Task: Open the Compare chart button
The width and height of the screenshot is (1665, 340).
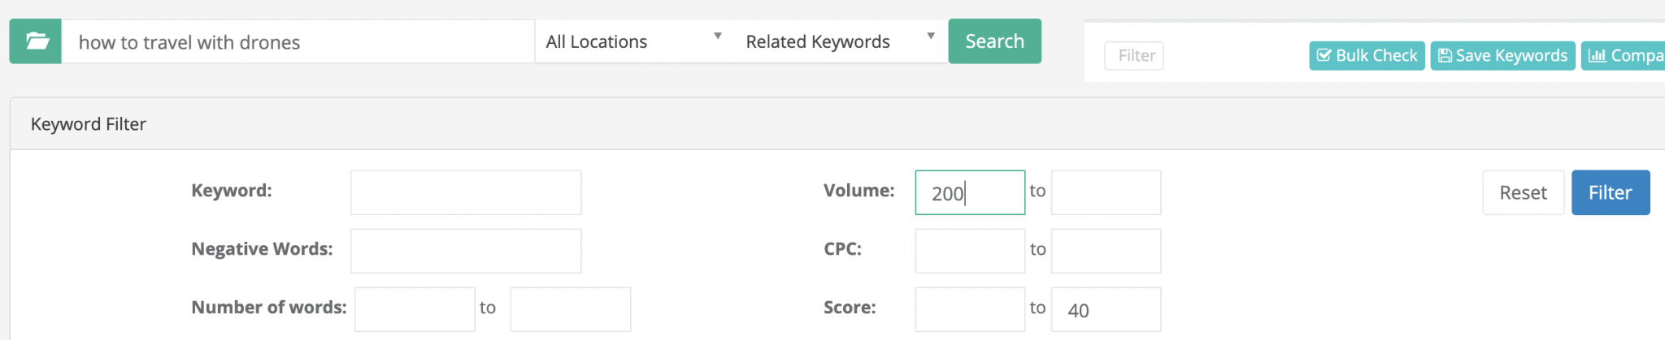Action: click(x=1624, y=56)
